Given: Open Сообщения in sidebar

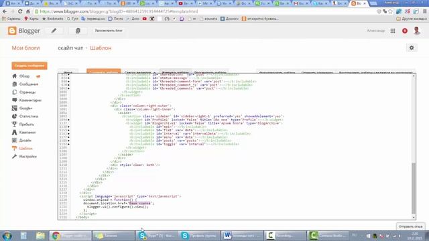Looking at the screenshot, I should (x=28, y=84).
